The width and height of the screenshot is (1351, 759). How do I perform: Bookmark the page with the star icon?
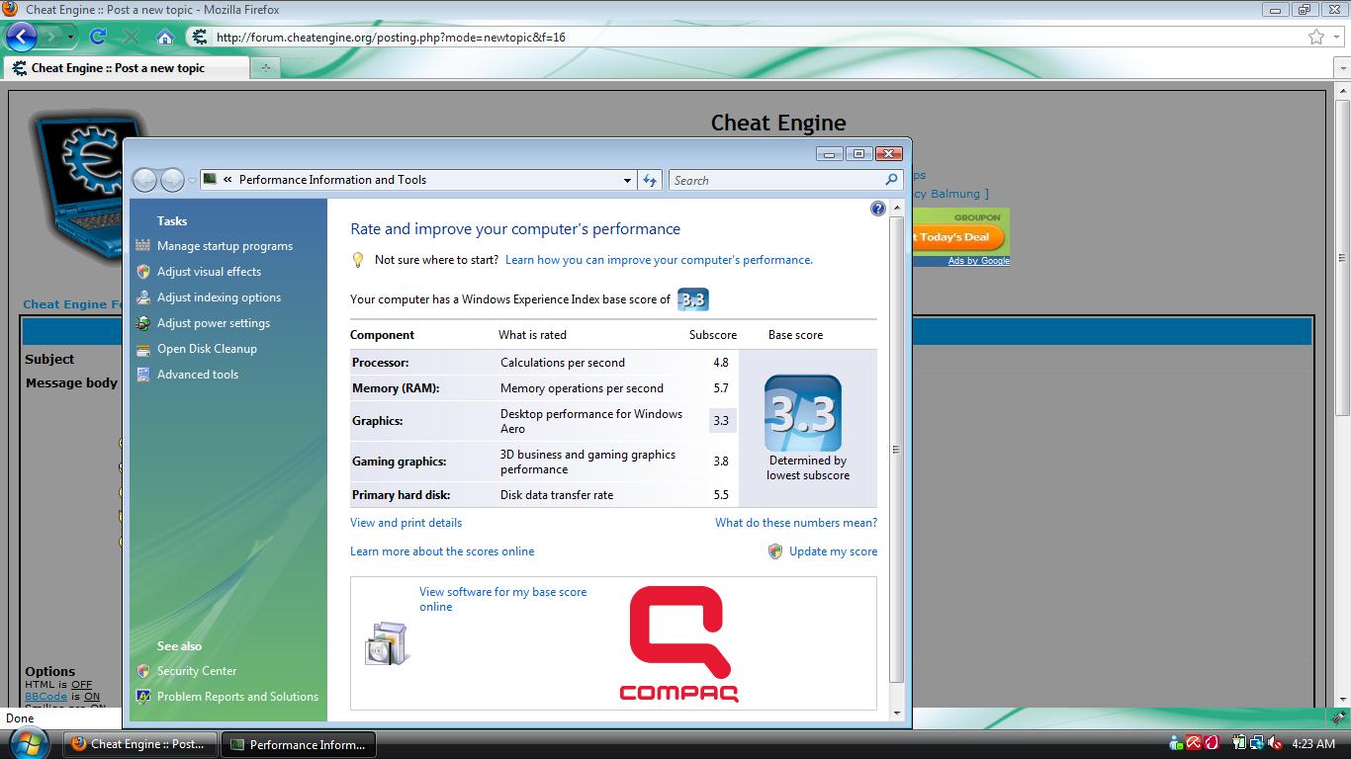tap(1316, 37)
